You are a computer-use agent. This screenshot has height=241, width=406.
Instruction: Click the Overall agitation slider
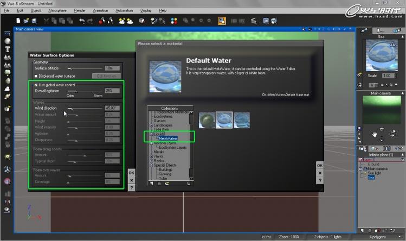[x=85, y=91]
